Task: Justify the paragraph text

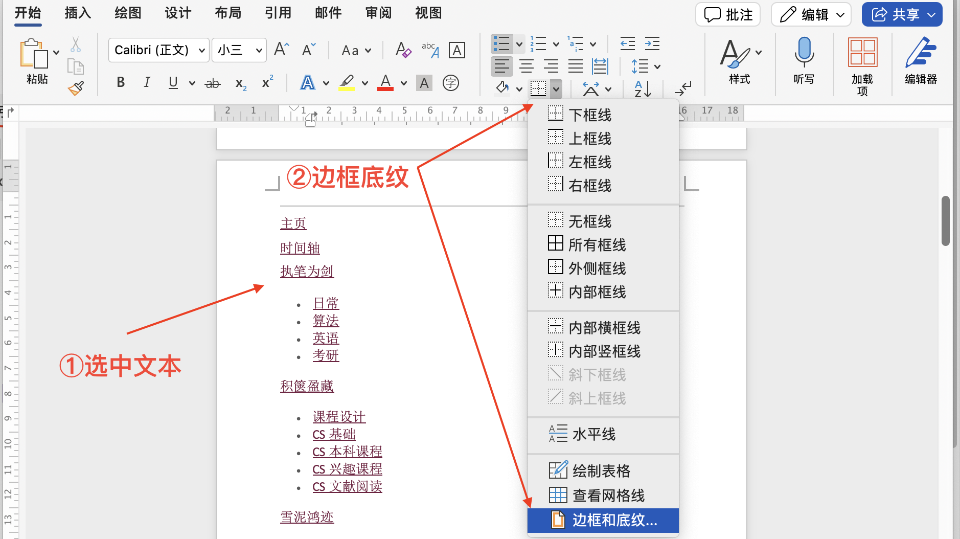Action: [576, 66]
